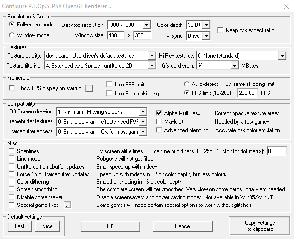
Task: Click the 'Small speed up with mdecs' text
Action: tap(127, 167)
